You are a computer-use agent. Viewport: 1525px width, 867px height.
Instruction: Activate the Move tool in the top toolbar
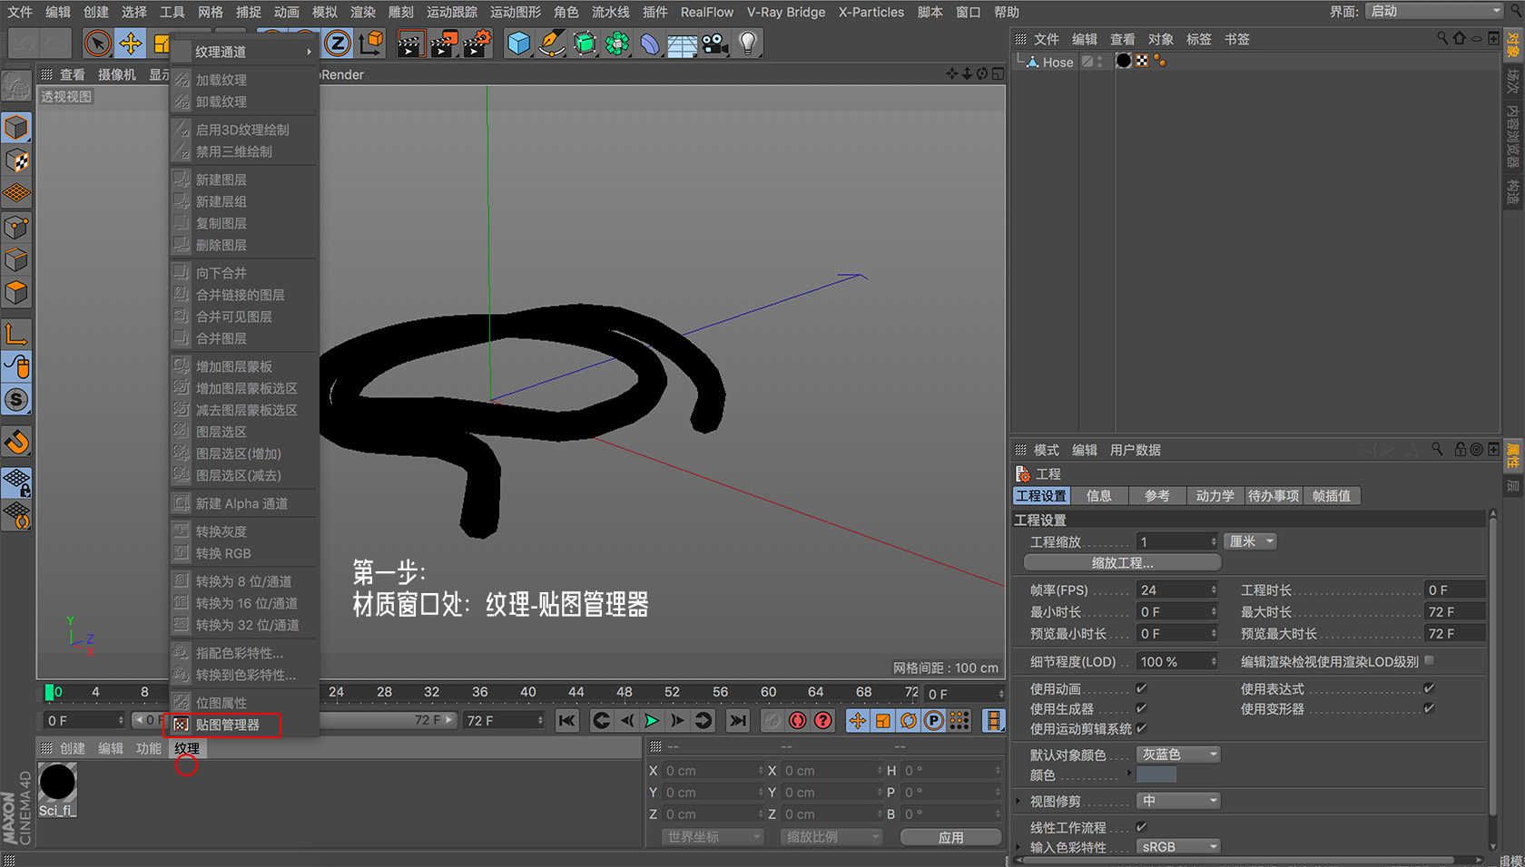(130, 43)
